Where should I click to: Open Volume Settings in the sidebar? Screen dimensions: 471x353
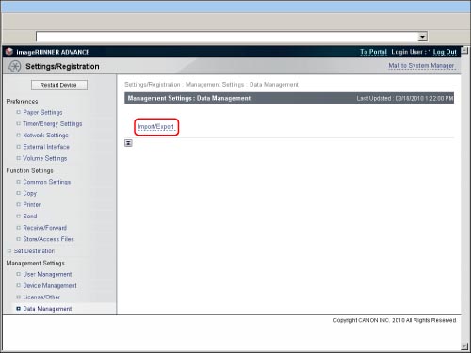pos(45,158)
